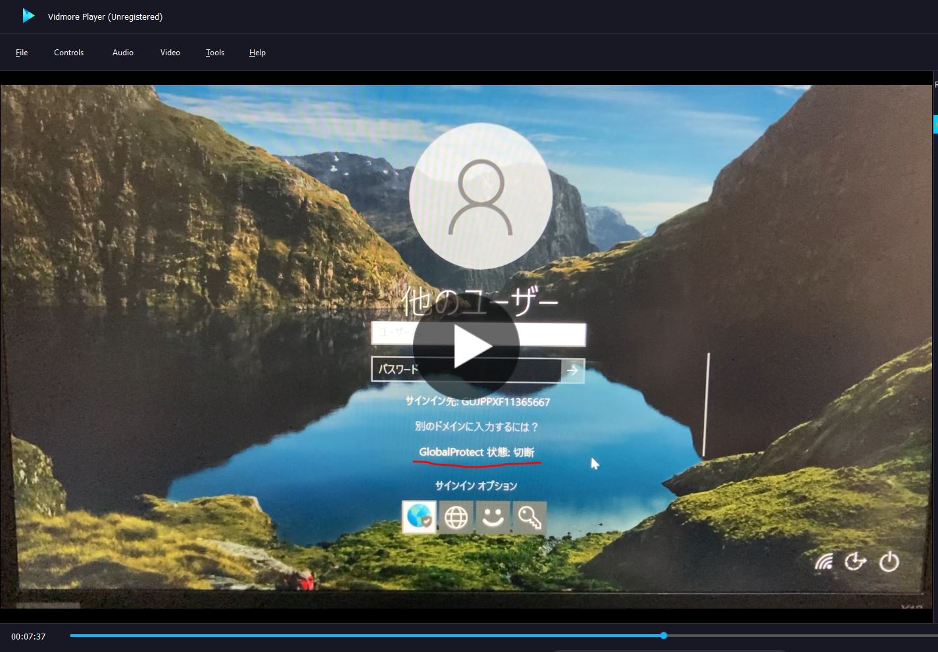The image size is (938, 652).
Task: Open the File menu
Action: (x=22, y=53)
